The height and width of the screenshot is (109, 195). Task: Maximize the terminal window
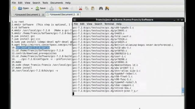tap(178, 20)
